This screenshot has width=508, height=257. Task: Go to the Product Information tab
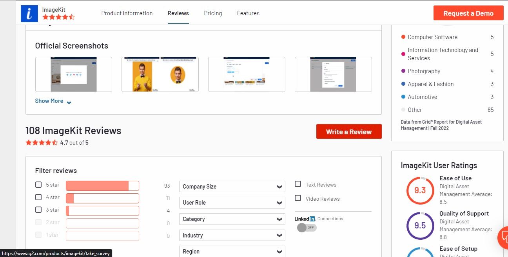point(127,13)
